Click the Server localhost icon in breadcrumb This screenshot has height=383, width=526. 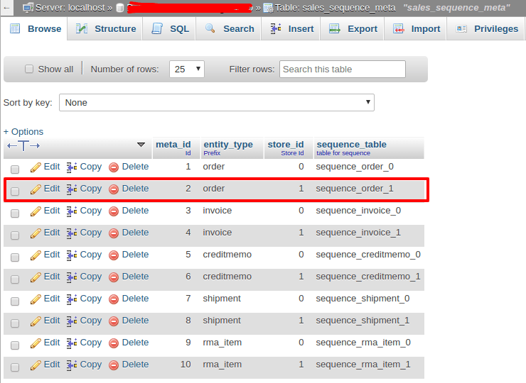(28, 7)
